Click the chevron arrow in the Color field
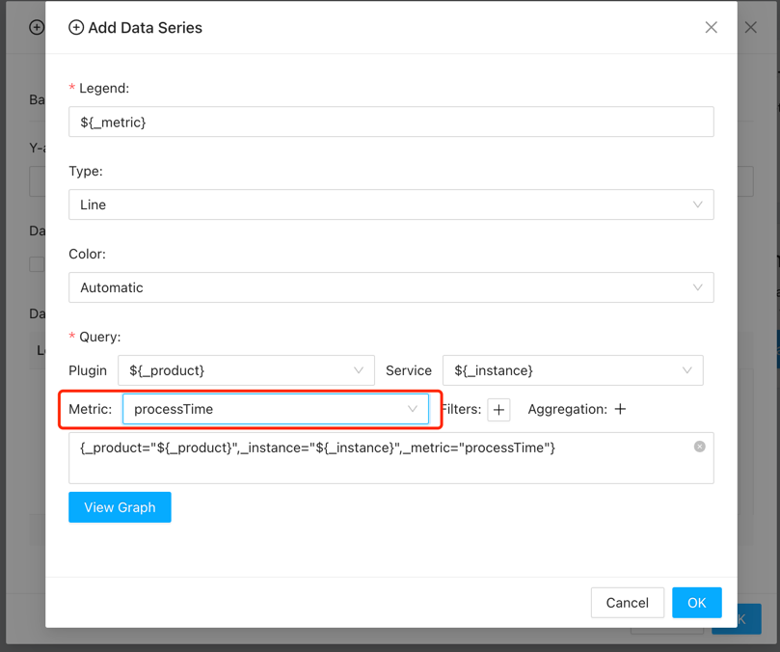Image resolution: width=780 pixels, height=652 pixels. (697, 287)
